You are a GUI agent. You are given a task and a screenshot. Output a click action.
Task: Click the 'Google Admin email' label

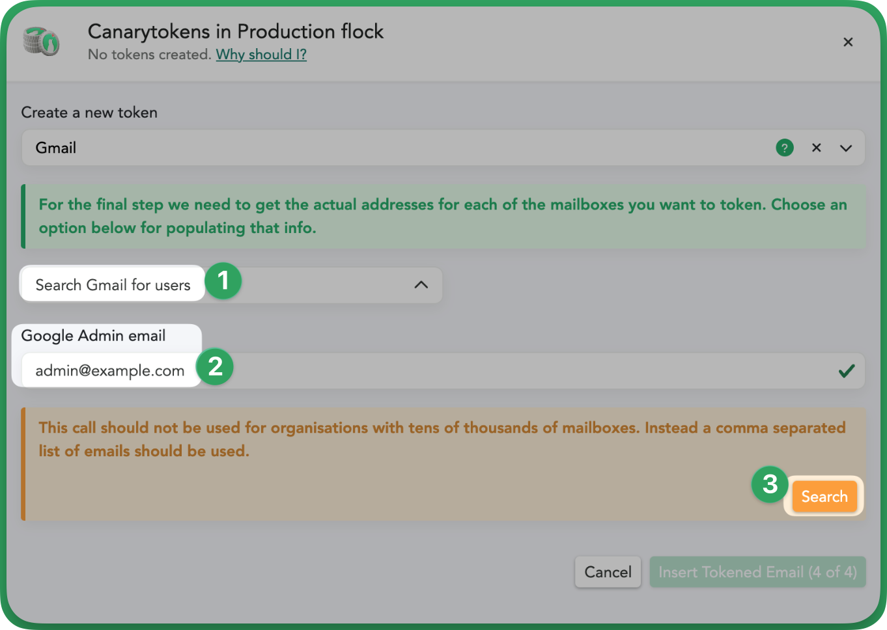pyautogui.click(x=93, y=336)
